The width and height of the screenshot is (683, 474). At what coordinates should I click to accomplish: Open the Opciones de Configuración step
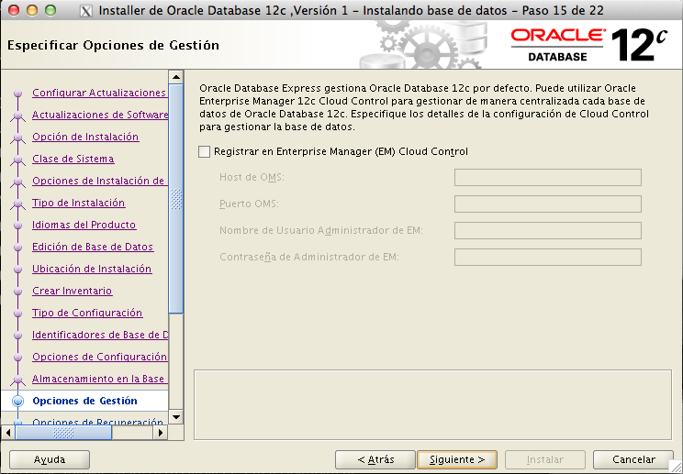pyautogui.click(x=100, y=357)
